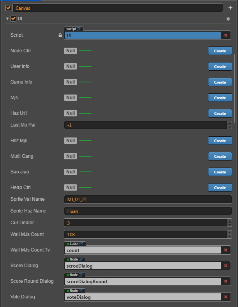This screenshot has width=238, height=307.
Task: Clear the Score Dialog node reference
Action: [x=226, y=266]
